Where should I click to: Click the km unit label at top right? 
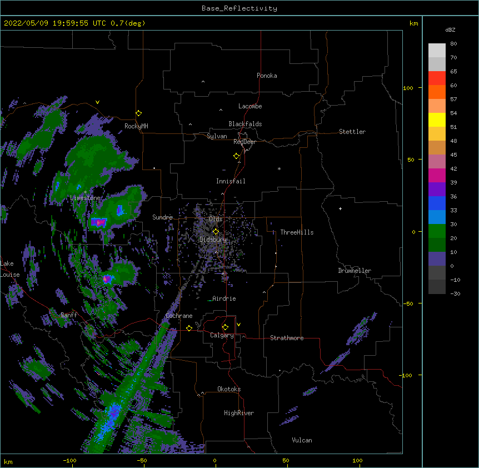(413, 23)
